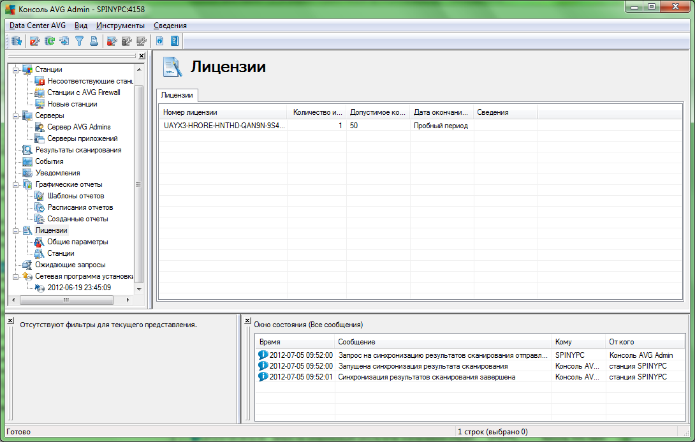Screen dimensions: 695x442
Task: Click the Общие параметры icon
Action: click(x=40, y=242)
